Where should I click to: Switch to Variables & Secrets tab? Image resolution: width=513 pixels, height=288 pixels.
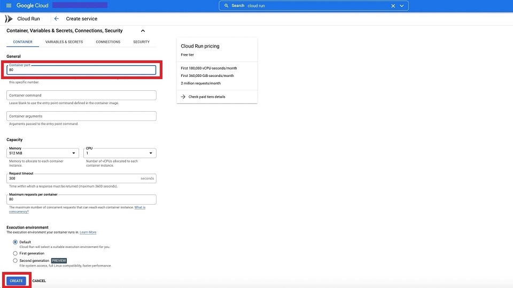64,42
